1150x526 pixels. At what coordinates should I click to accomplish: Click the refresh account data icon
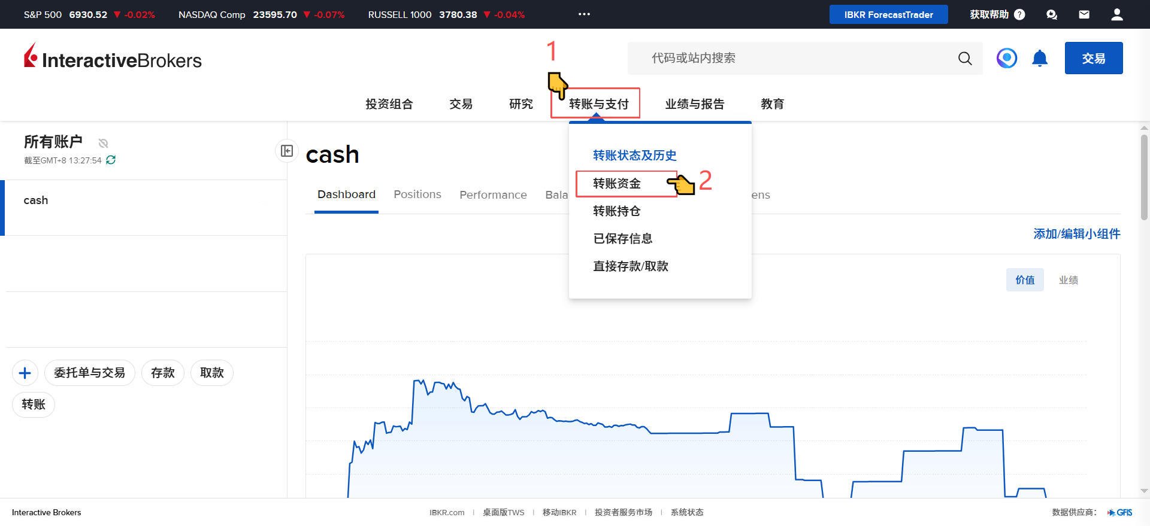tap(111, 160)
